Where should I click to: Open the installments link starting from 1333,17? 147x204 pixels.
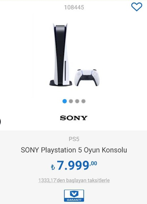[x=74, y=180]
